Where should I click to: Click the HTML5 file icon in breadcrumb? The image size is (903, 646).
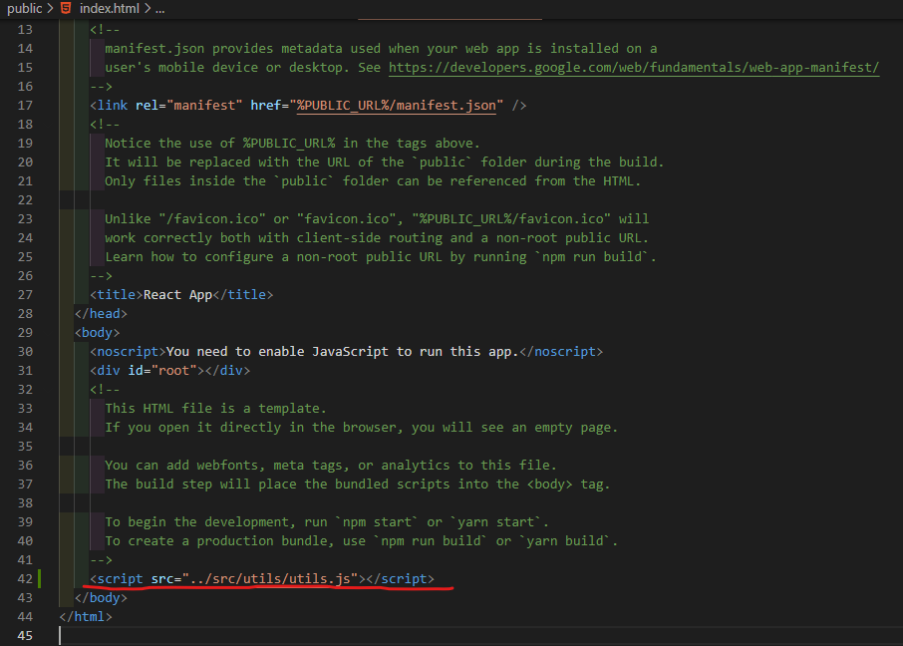(x=66, y=8)
